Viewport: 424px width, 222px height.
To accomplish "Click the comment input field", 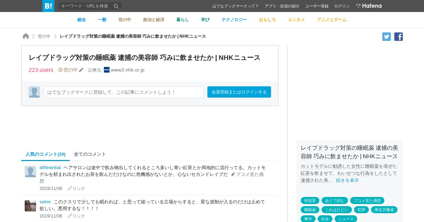I will 124,92.
